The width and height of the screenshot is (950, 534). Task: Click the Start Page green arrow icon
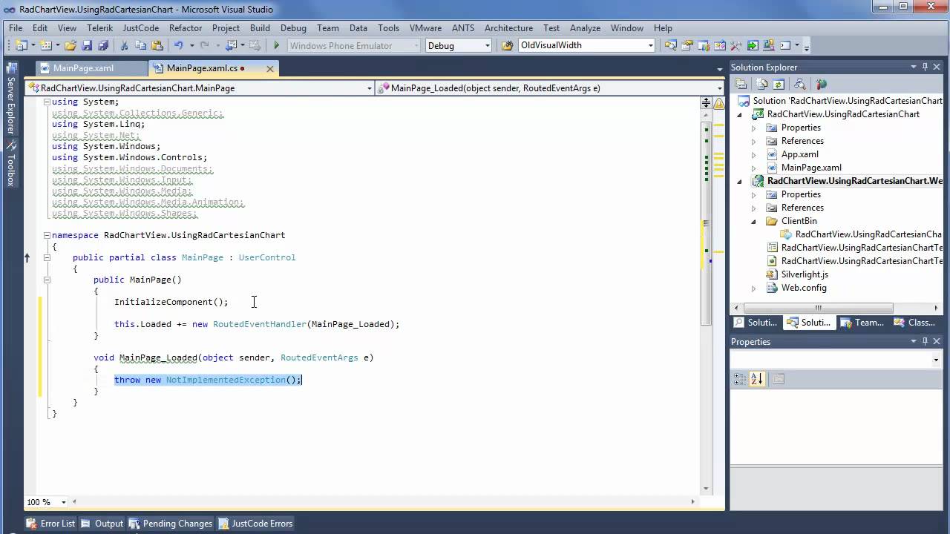(753, 45)
